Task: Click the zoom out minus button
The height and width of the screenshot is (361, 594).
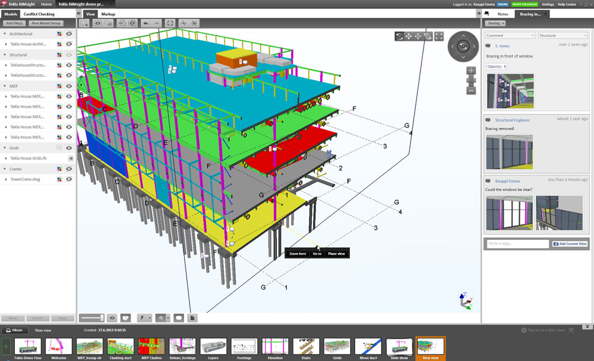Action: coord(471,90)
